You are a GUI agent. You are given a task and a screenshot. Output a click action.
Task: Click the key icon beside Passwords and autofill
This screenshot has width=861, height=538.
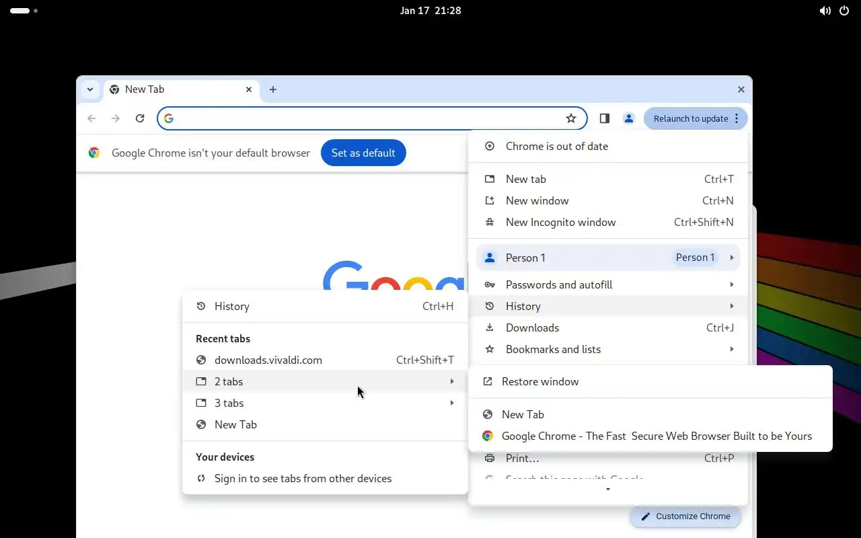(x=490, y=284)
